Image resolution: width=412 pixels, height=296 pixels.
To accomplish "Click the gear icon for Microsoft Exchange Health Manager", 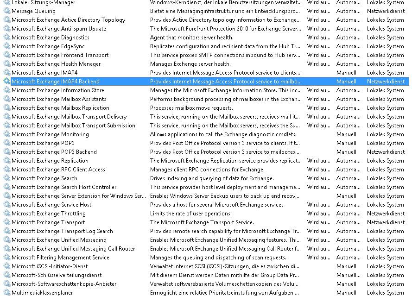I will (6, 64).
